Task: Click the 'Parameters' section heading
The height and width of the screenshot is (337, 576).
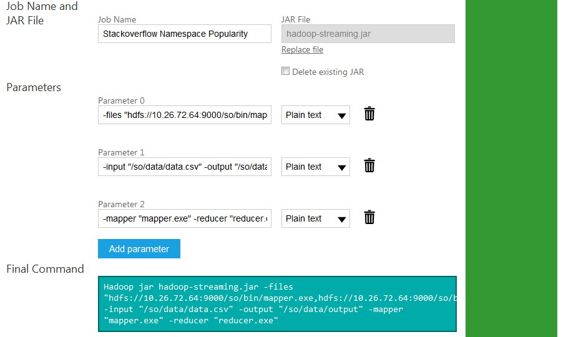Action: click(34, 87)
